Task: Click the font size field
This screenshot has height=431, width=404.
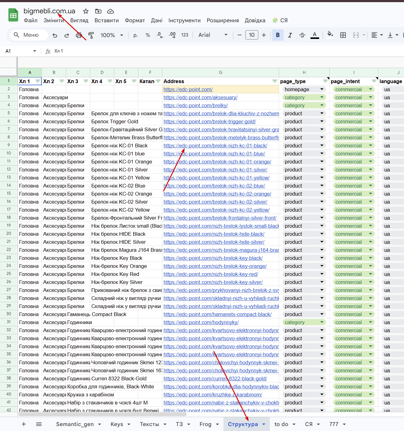Action: click(252, 35)
